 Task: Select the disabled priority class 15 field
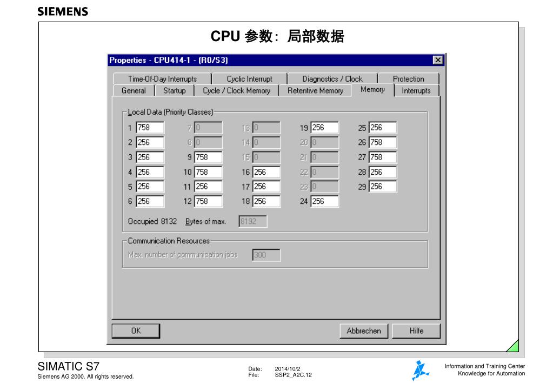coord(266,157)
